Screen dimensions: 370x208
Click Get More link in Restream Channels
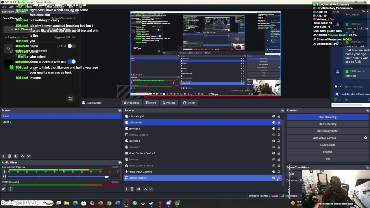pyautogui.click(x=22, y=38)
